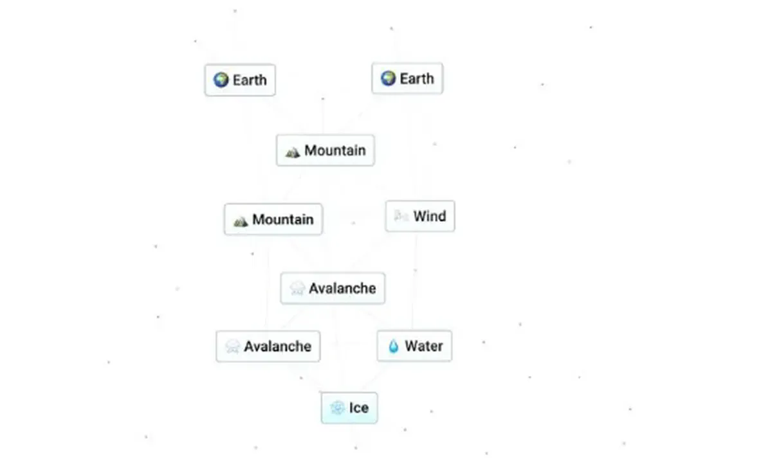This screenshot has height=466, width=772.
Task: Click the globe icon on left Earth tile
Action: [221, 80]
